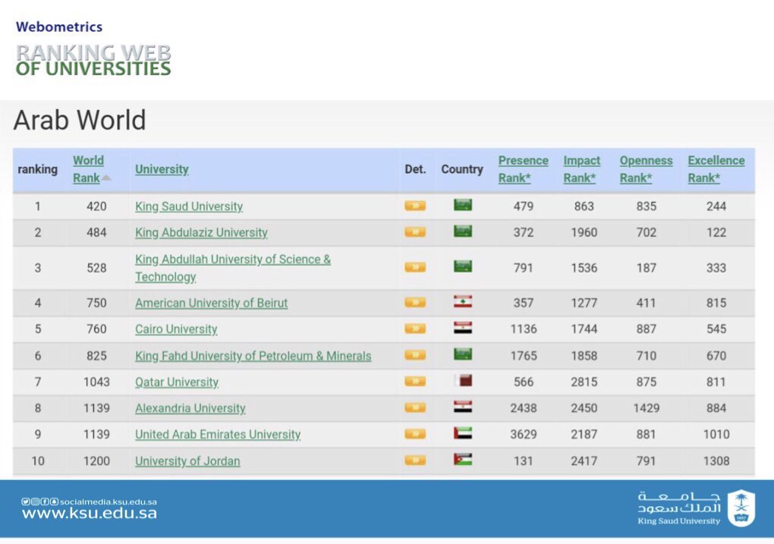
Task: Click Saudi flag in King Abdullah University row
Action: [x=463, y=266]
